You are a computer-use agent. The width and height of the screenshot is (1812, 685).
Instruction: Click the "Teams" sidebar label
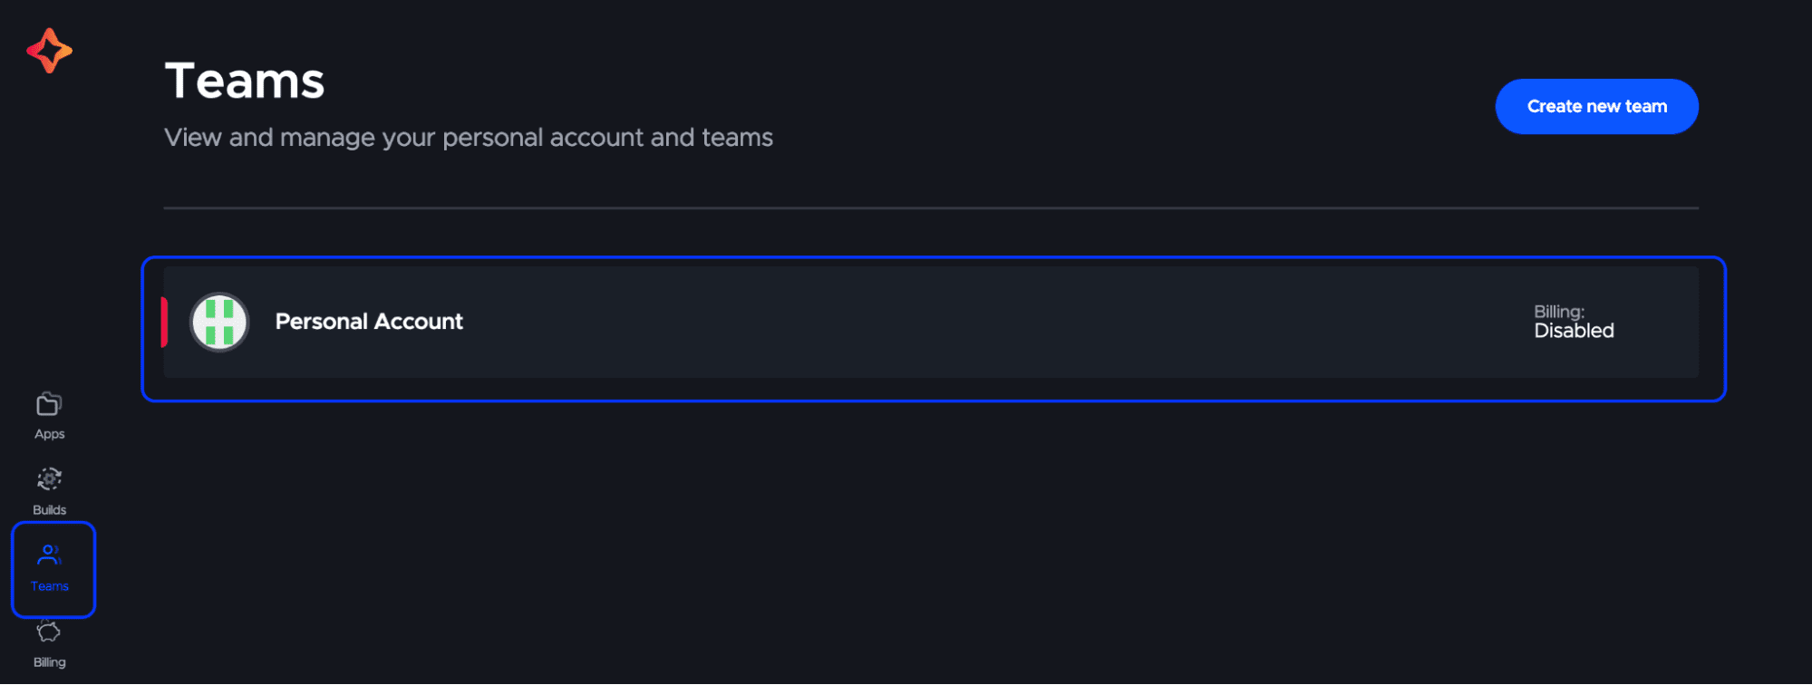[x=49, y=586]
